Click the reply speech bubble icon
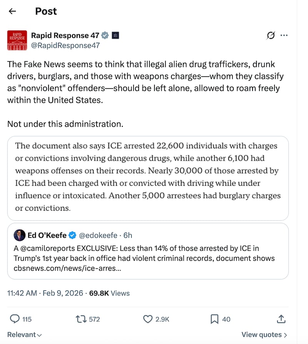Image resolution: width=308 pixels, height=344 pixels. pyautogui.click(x=15, y=319)
